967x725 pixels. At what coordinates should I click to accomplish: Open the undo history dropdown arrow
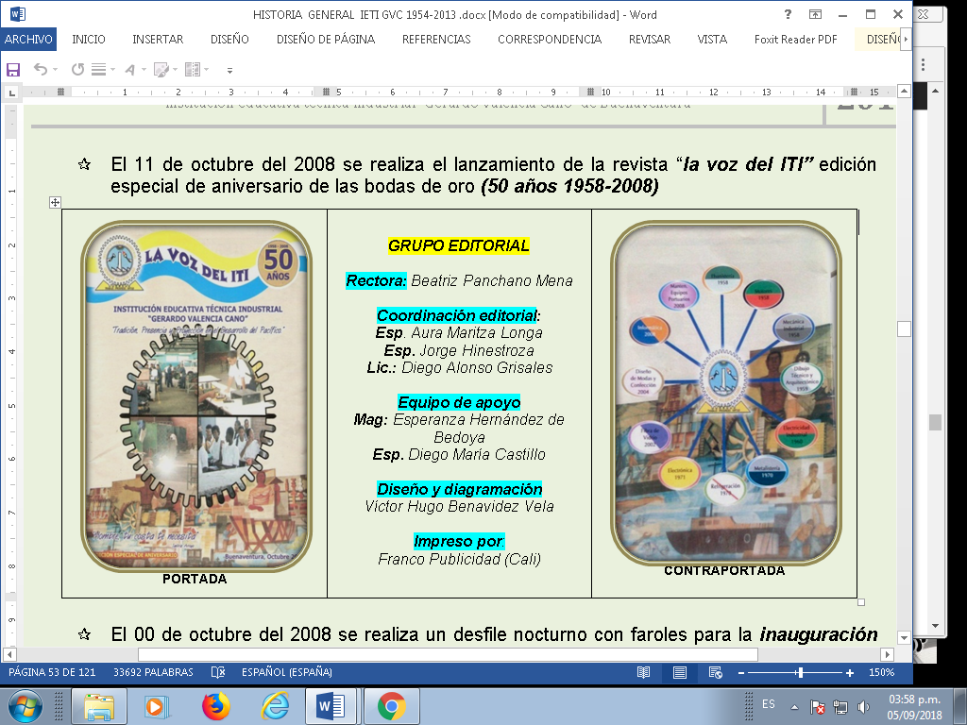pyautogui.click(x=56, y=70)
